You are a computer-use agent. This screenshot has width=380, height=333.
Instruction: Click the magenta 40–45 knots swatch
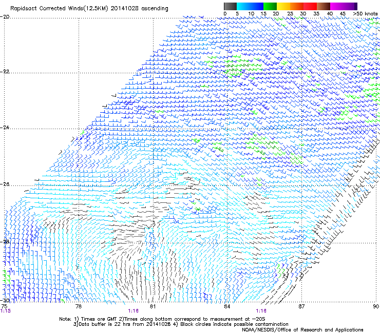(337, 6)
